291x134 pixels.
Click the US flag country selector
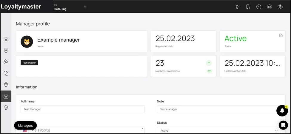pyautogui.click(x=25, y=130)
